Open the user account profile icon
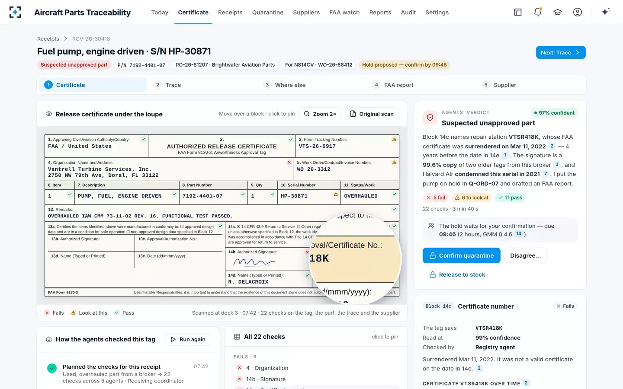The image size is (623, 389). point(578,12)
